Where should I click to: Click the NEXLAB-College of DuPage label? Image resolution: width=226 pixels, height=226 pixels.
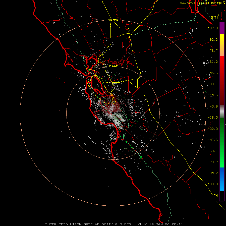pyautogui.click(x=202, y=3)
